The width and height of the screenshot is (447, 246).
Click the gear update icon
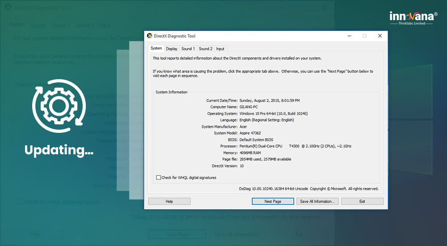59,106
